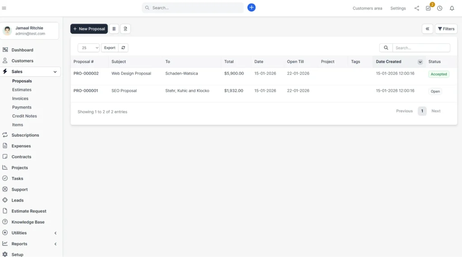The image size is (462, 257).
Task: Click the blue quick-create plus icon
Action: [251, 8]
